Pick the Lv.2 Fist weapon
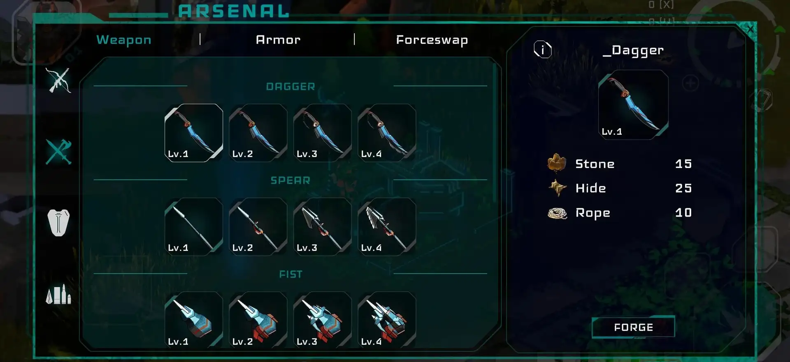Viewport: 790px width, 362px height. [258, 320]
